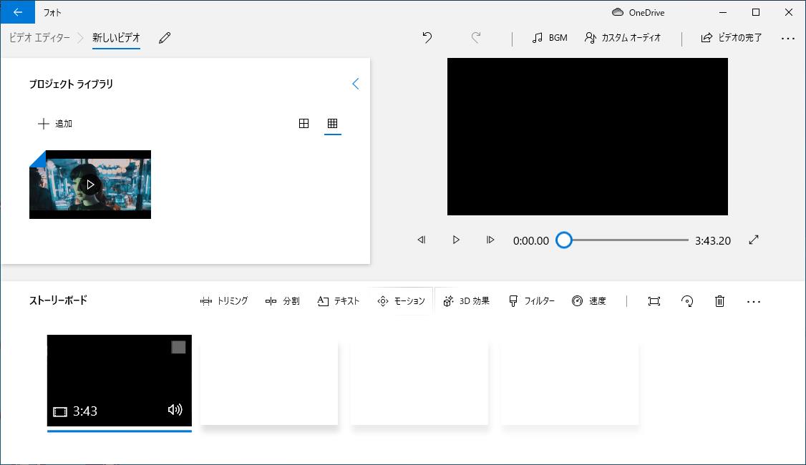Open the top-right more options menu
This screenshot has height=465, width=806.
787,38
